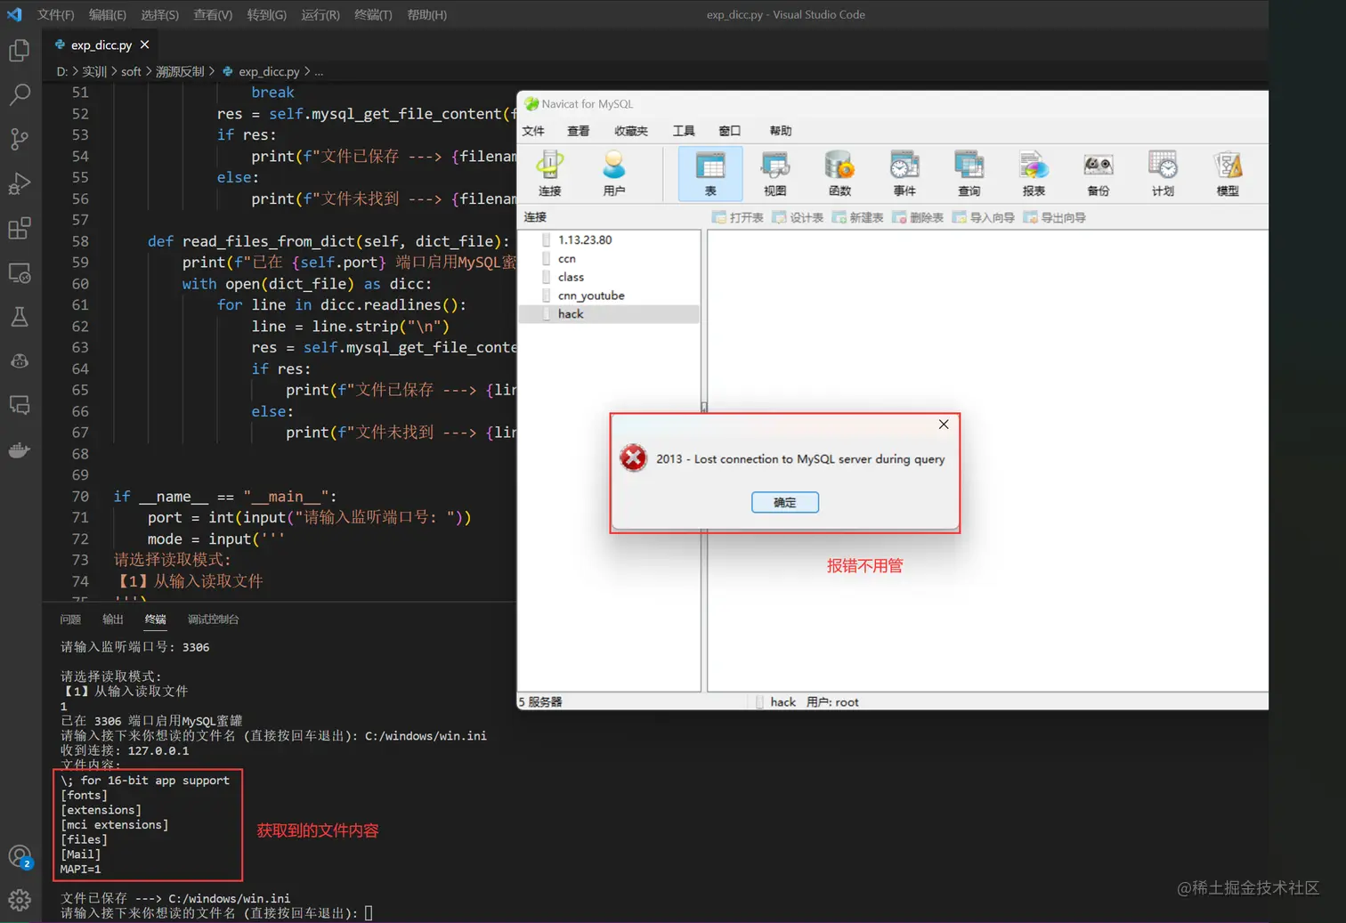Screen dimensions: 1346x923
Task: Open Navicat's 工具 menu
Action: point(684,131)
